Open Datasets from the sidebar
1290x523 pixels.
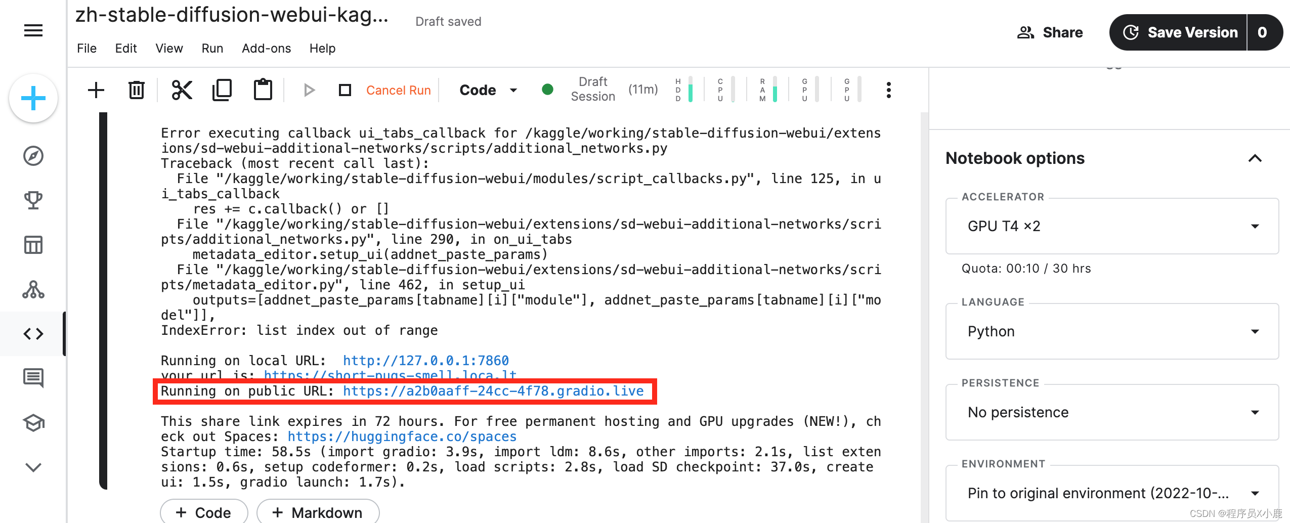tap(32, 244)
